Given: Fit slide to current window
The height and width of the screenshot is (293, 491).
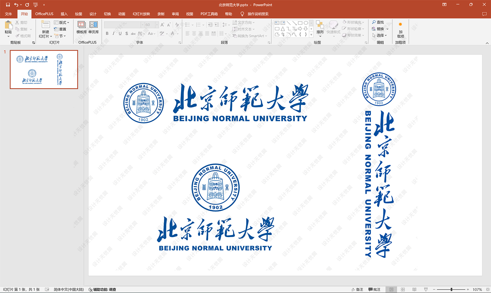Looking at the screenshot, I should click(x=487, y=289).
